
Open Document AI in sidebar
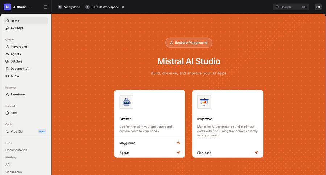click(x=20, y=69)
